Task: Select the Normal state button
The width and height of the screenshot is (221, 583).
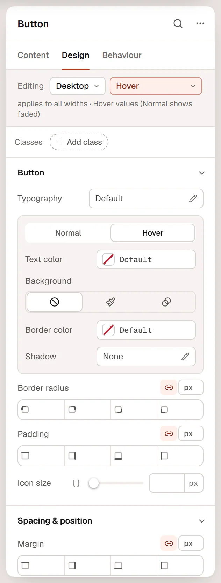Action: (x=68, y=233)
